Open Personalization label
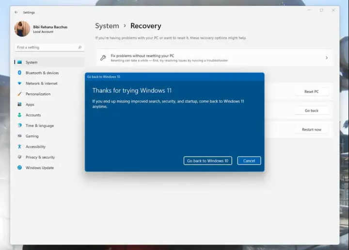Viewport: 349px width, 250px height. pyautogui.click(x=38, y=94)
